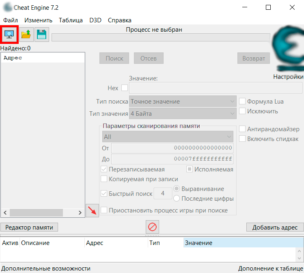The height and width of the screenshot is (273, 304).
Task: Click the red arrow copy-to-table button
Action: tap(92, 210)
